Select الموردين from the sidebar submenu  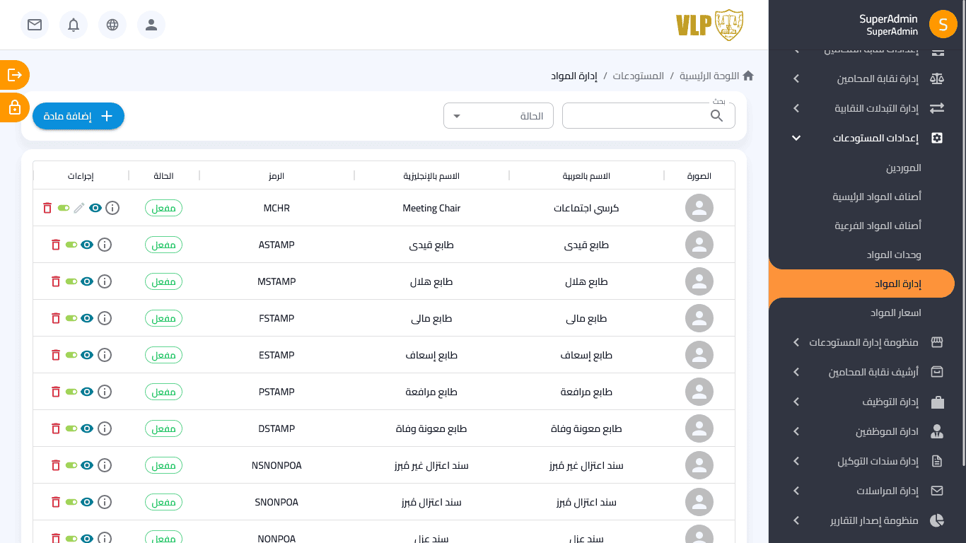tap(903, 168)
